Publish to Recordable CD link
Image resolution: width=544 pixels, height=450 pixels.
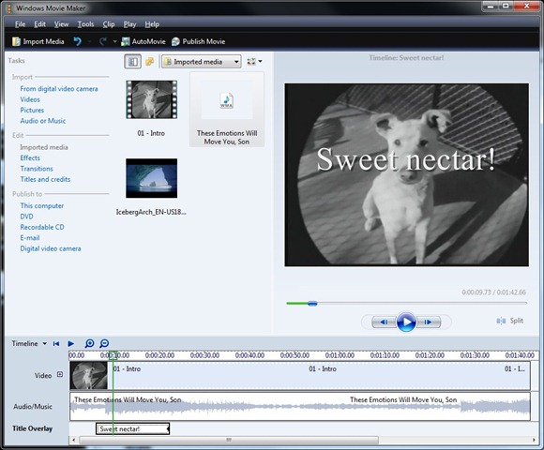click(42, 228)
